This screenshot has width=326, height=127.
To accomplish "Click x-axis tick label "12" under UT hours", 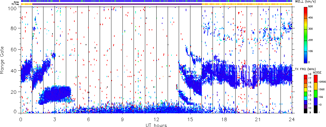I will 156,120.
